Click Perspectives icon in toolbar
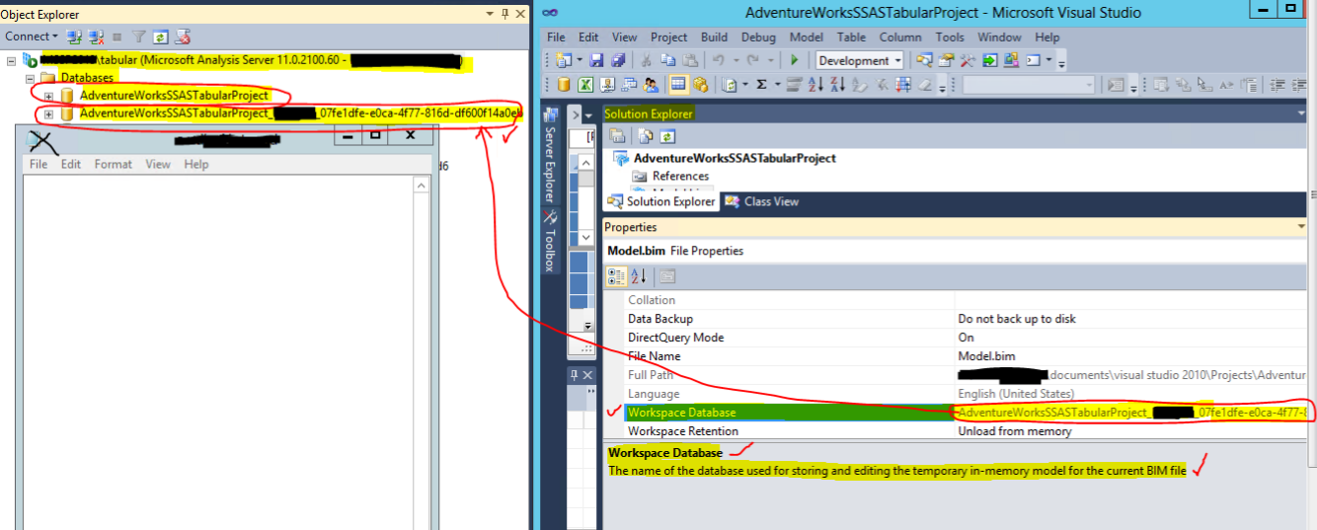1317x530 pixels. [629, 85]
